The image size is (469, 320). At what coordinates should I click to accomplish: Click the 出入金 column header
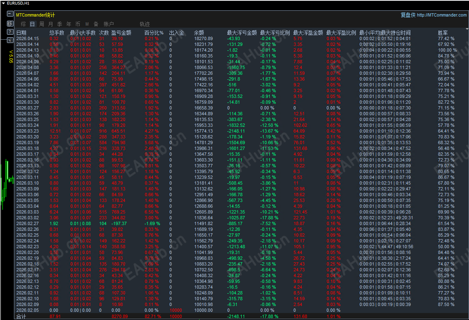click(176, 33)
